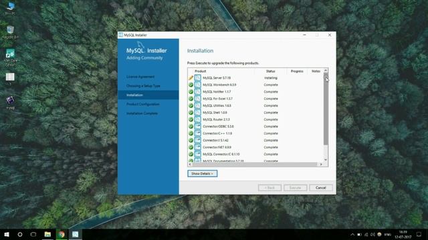
Task: Switch to Chrome in the taskbar
Action: coord(62,234)
